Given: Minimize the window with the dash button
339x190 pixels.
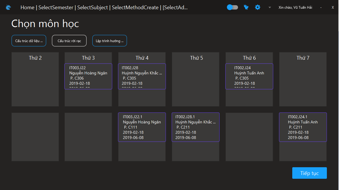Looking at the screenshot, I should (321, 7).
